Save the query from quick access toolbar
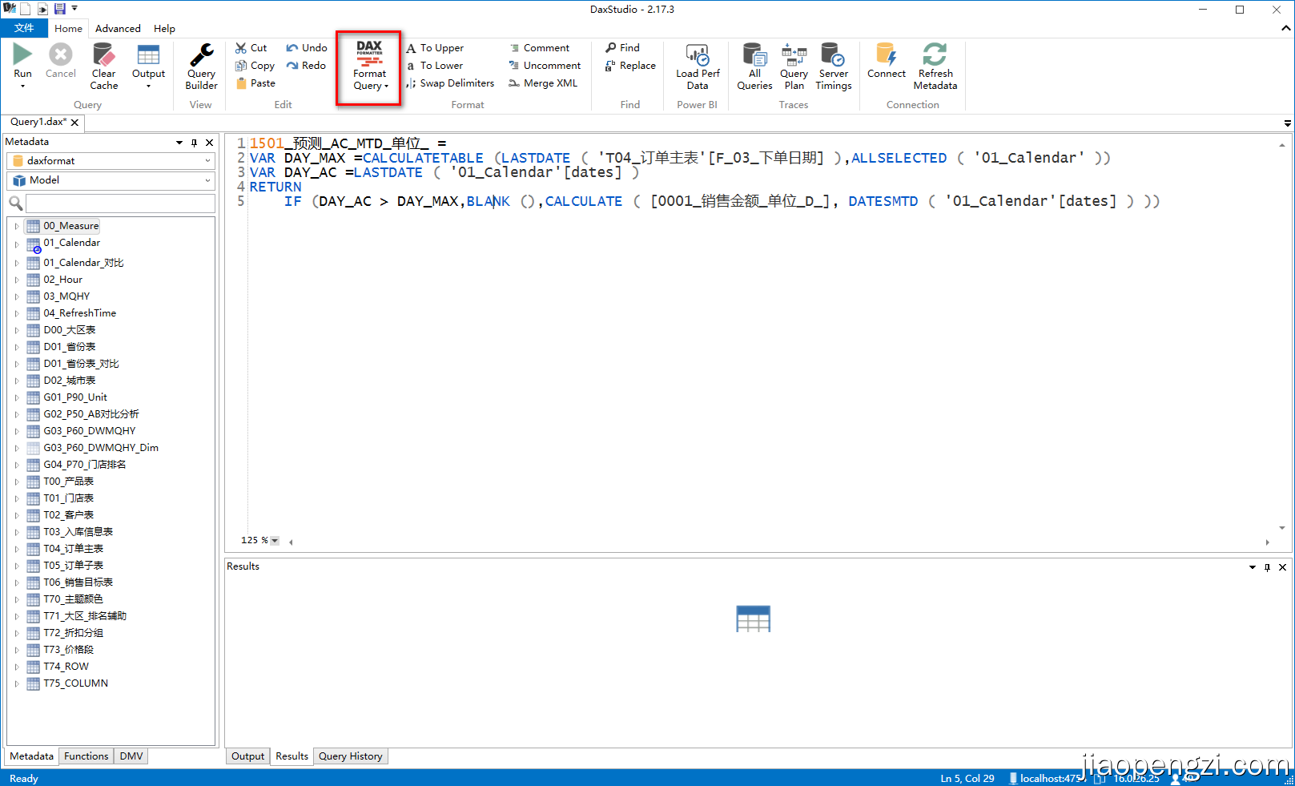This screenshot has height=786, width=1295. click(59, 9)
